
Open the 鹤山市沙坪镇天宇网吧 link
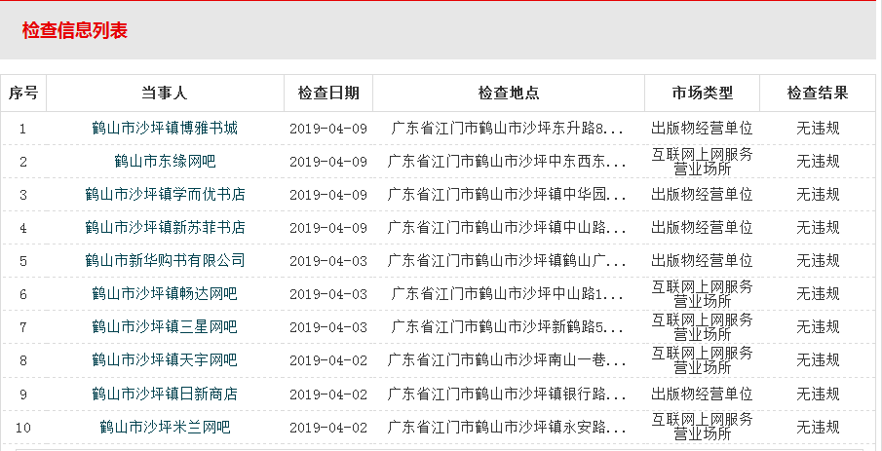(x=165, y=359)
